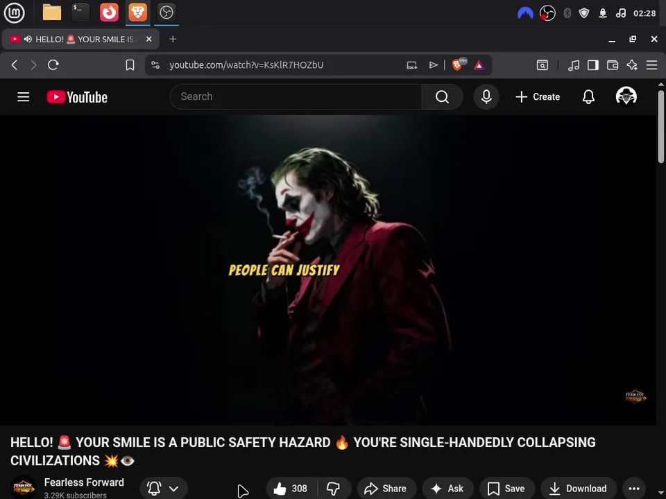Image resolution: width=666 pixels, height=499 pixels.
Task: Reload the current page
Action: tap(53, 65)
